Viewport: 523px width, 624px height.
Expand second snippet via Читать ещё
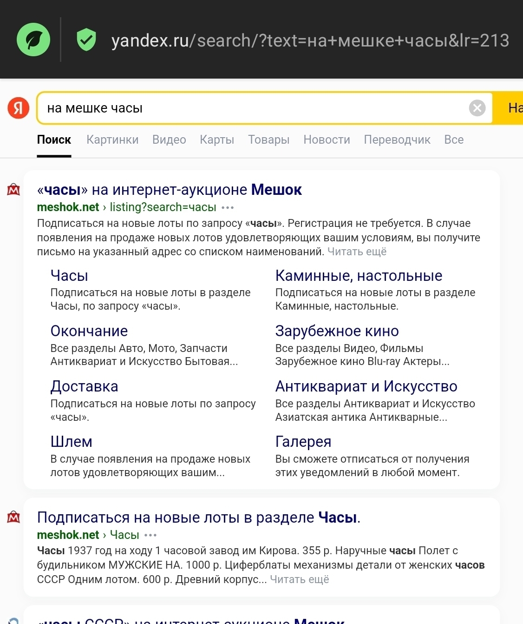point(300,579)
